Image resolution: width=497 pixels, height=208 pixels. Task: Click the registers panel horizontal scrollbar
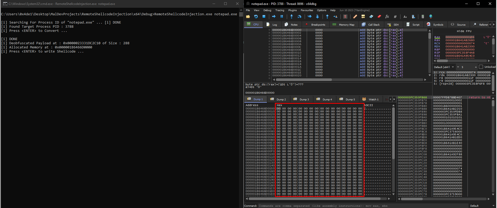click(462, 61)
